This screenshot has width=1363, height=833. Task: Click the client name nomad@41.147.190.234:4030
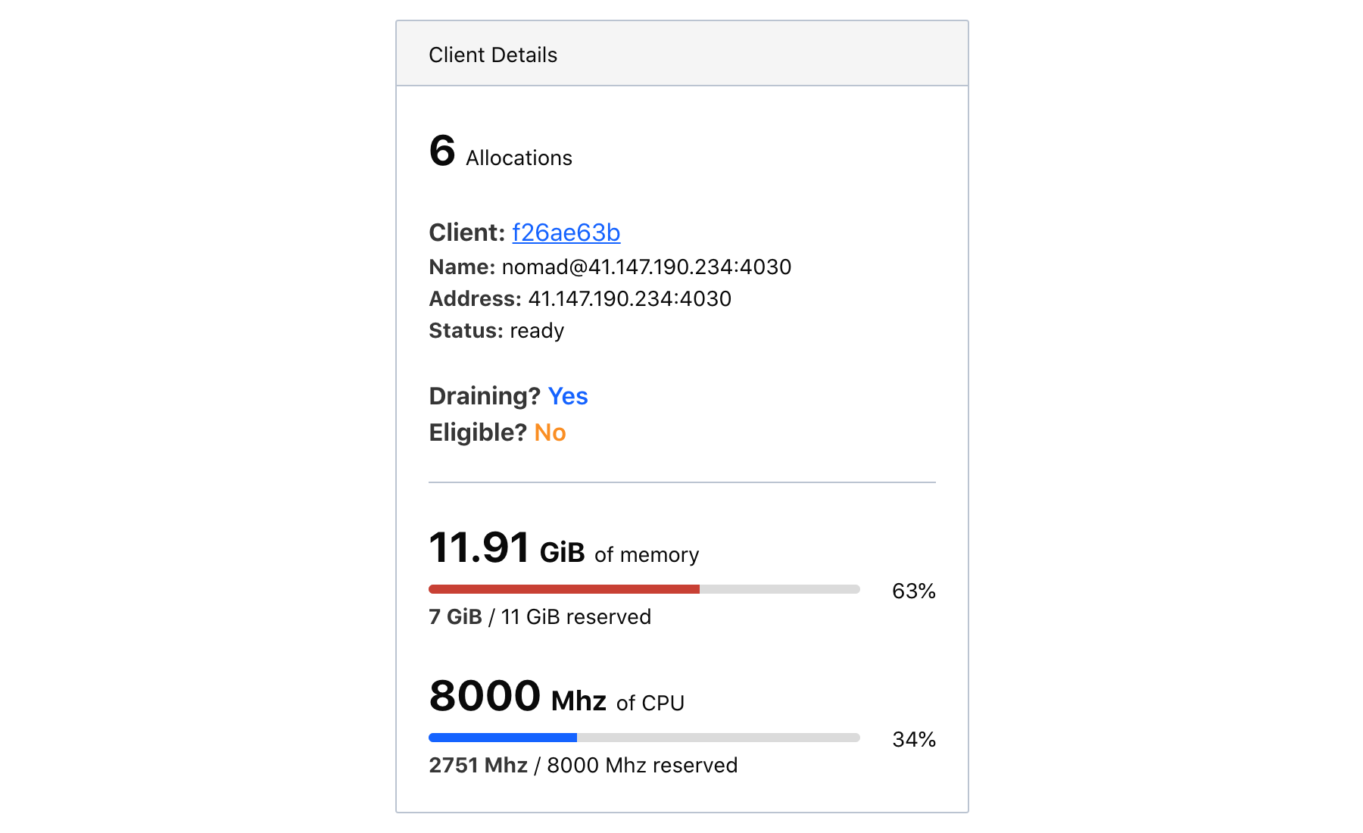tap(646, 267)
